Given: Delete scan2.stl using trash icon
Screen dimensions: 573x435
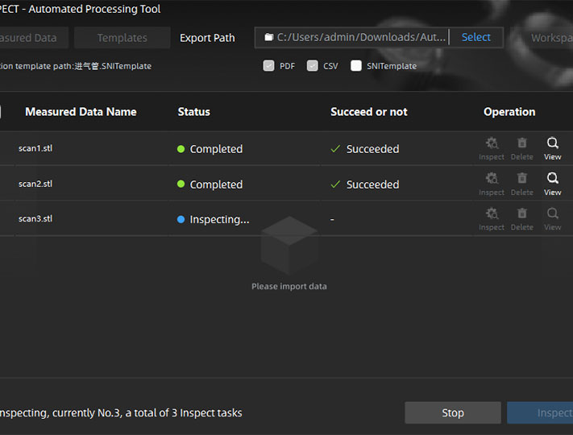Looking at the screenshot, I should (x=521, y=180).
